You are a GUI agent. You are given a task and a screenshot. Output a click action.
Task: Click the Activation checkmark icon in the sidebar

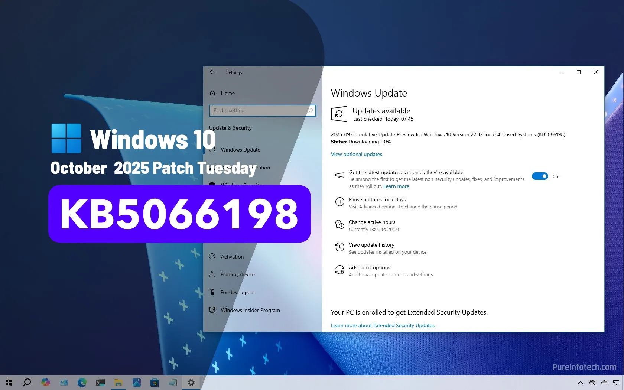(x=212, y=256)
